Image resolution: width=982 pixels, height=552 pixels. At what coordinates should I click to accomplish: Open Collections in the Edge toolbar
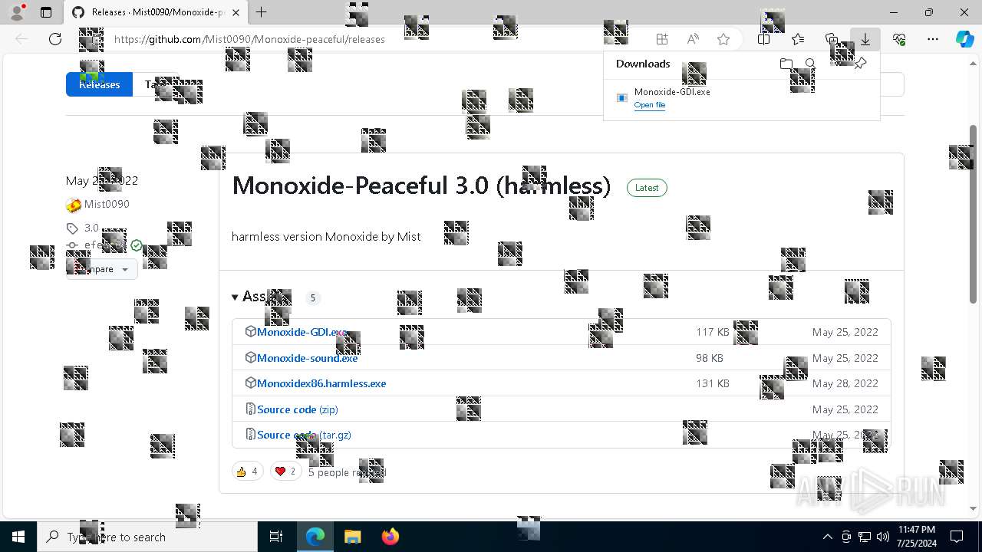tap(832, 39)
